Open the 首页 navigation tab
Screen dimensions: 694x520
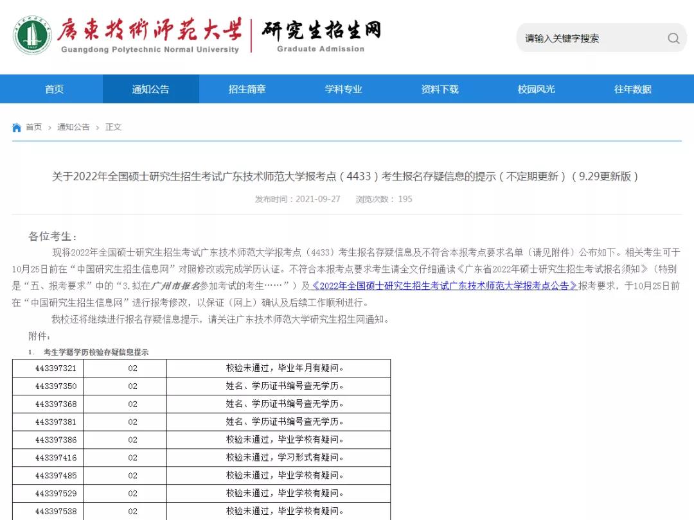tap(55, 89)
